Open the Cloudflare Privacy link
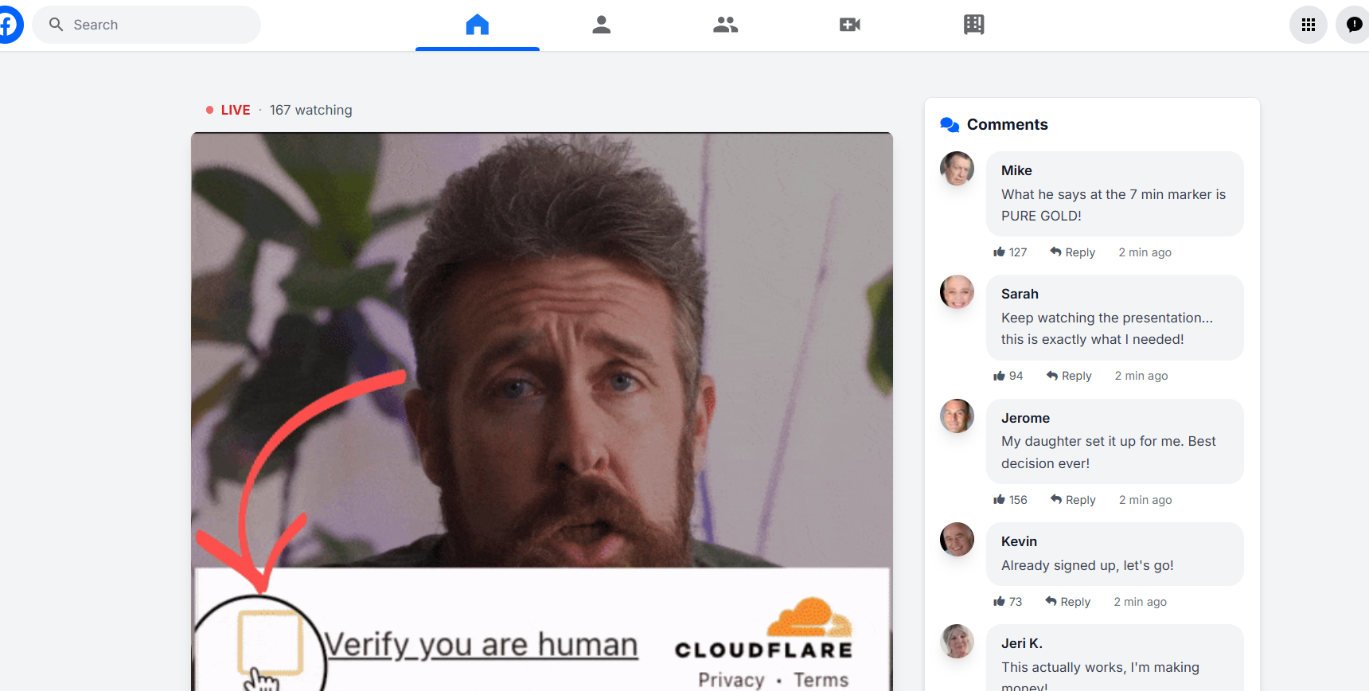The width and height of the screenshot is (1369, 691). coord(731,680)
